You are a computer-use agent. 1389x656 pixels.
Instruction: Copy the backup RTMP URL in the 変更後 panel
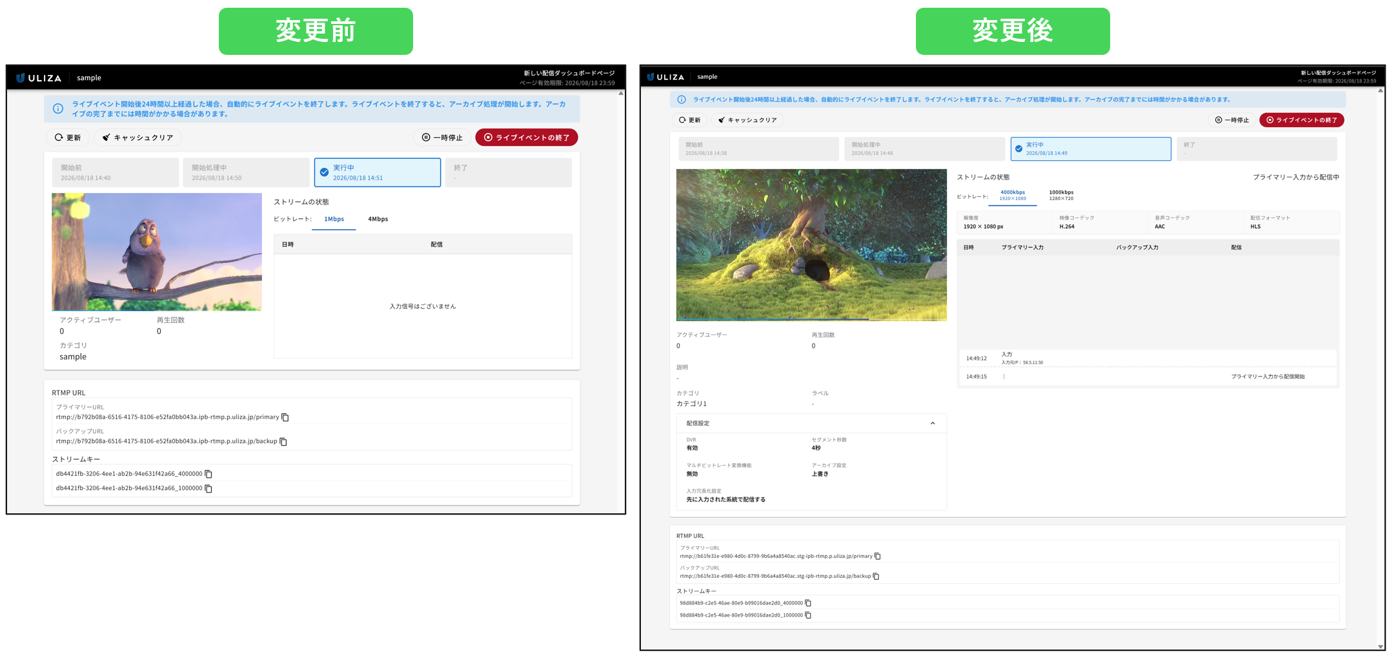[x=877, y=576]
